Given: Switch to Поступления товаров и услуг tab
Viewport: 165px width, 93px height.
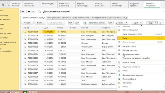Looking at the screenshot, I should [x=33, y=18].
